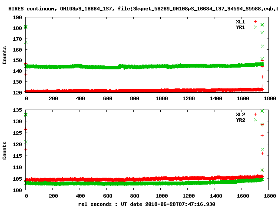Image resolution: width=278 pixels, height=208 pixels.
Task: Click the 135 tick label on the bottom plot
Action: pos(17,110)
